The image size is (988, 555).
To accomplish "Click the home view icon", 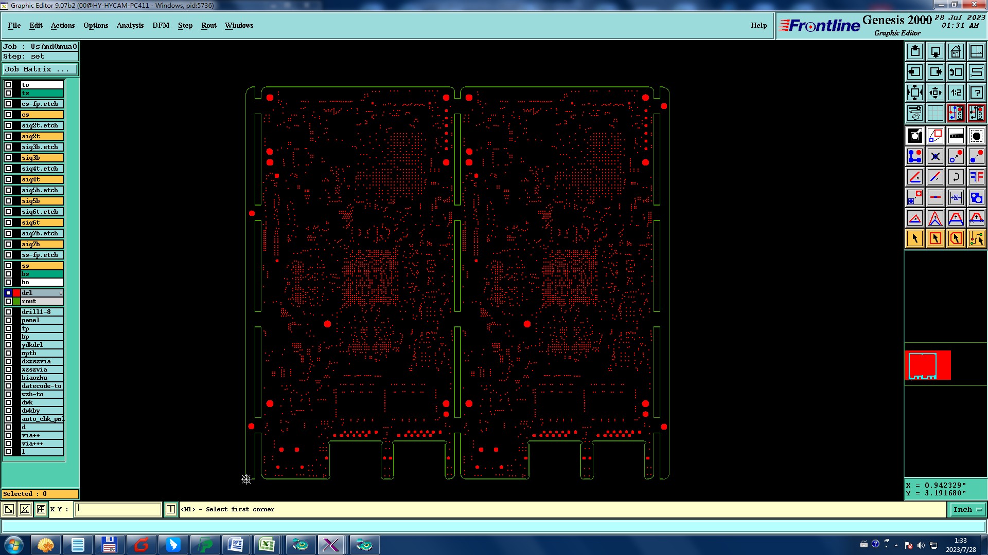I will tap(956, 51).
